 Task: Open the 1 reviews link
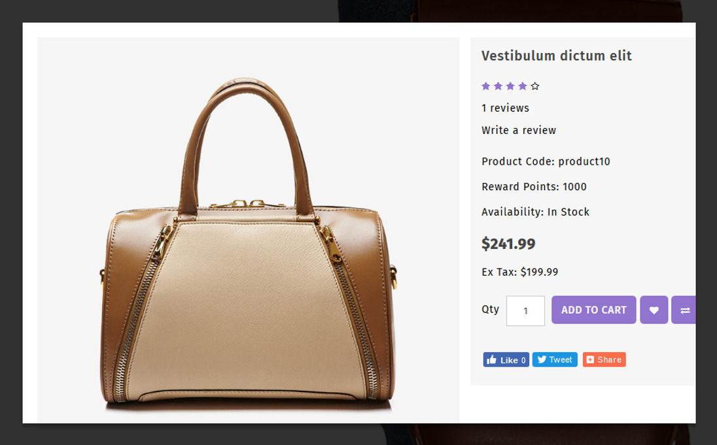(x=505, y=108)
